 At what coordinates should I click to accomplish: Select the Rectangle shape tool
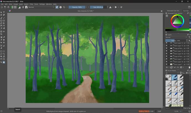click(x=1, y=21)
